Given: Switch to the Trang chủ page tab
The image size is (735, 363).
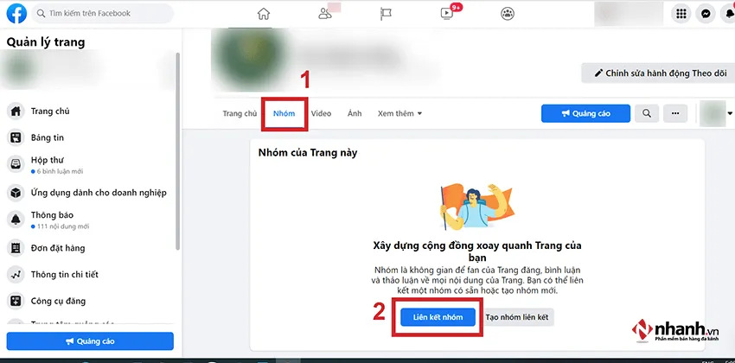Looking at the screenshot, I should pos(240,113).
